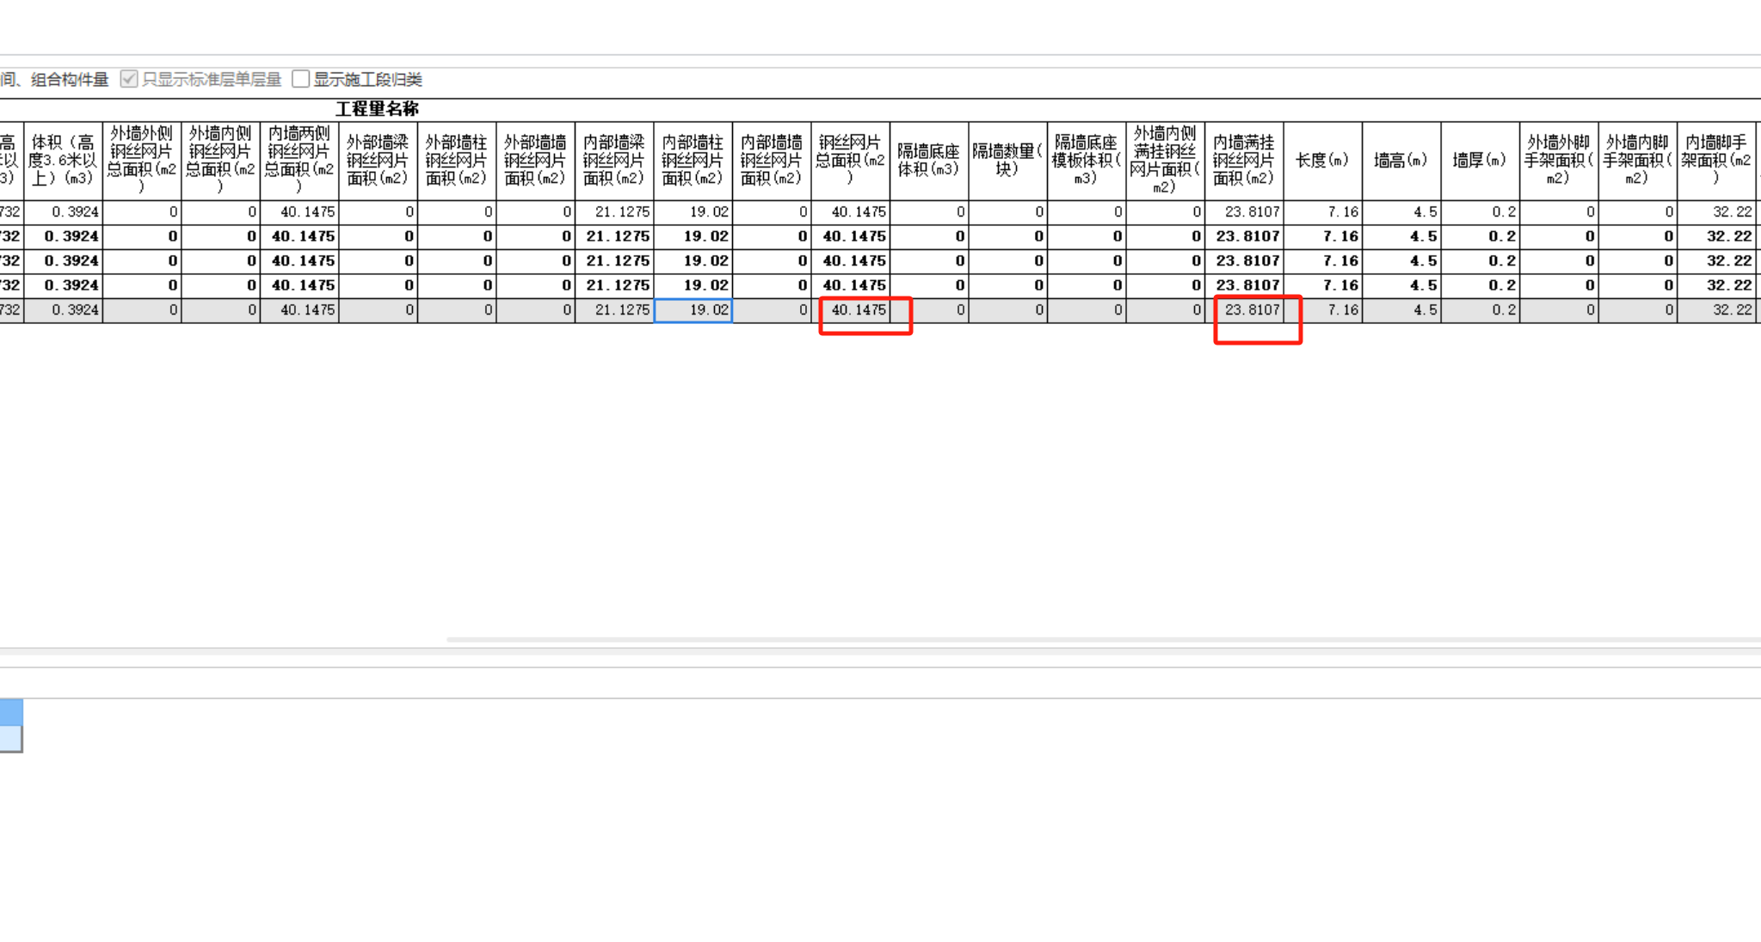
Task: Select the 外墙外脚手架面积(m2) column header
Action: pyautogui.click(x=1559, y=161)
